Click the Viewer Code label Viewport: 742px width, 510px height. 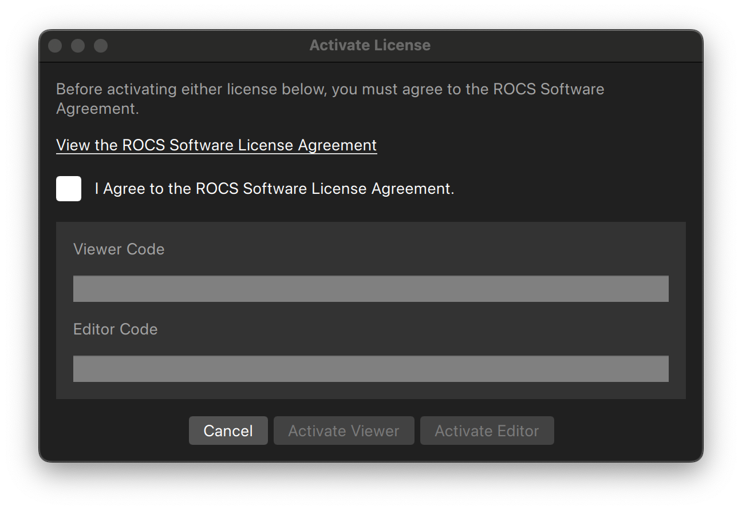[x=119, y=249]
